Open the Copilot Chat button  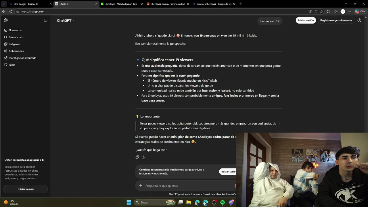360,11
